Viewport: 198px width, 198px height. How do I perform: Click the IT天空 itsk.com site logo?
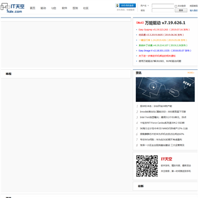pos(13,8)
